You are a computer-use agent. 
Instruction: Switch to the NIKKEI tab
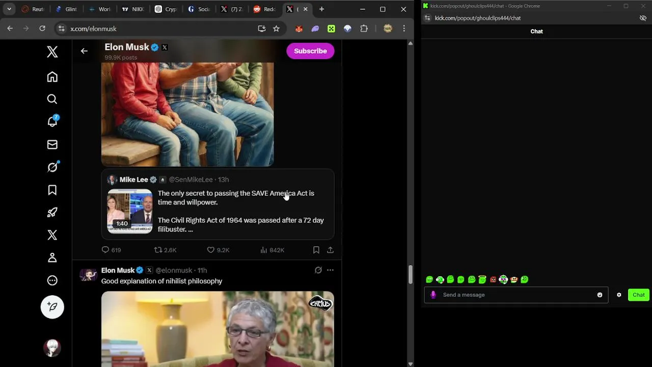(133, 9)
